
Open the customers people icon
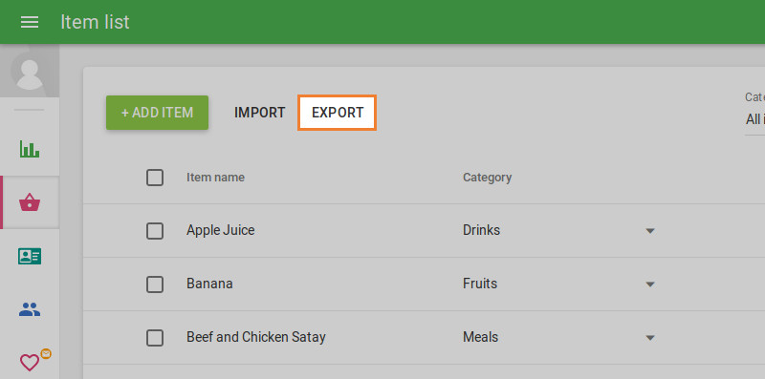coord(30,309)
